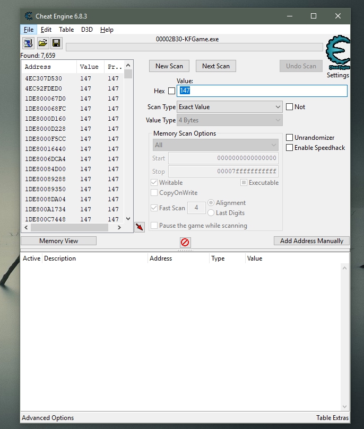
Task: Select address 1DE8008DA04 row
Action: pos(73,199)
